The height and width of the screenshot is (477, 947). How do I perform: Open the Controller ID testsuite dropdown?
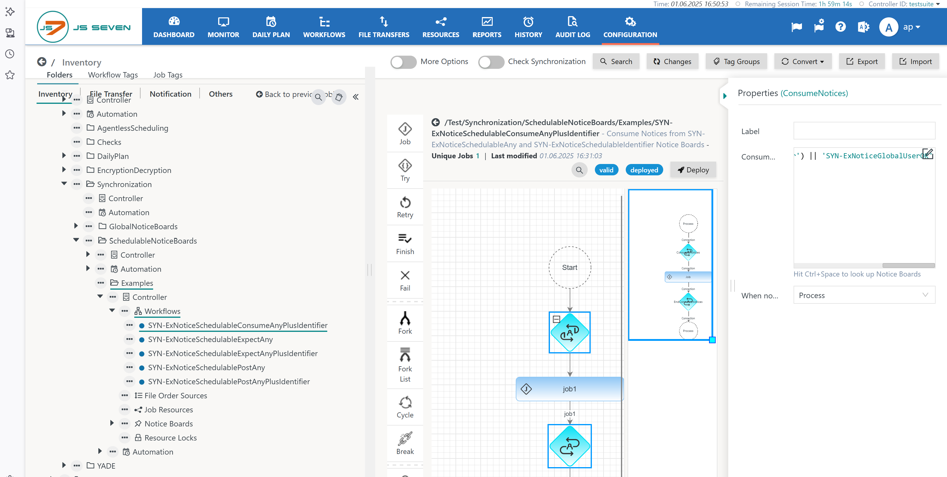[x=924, y=4]
